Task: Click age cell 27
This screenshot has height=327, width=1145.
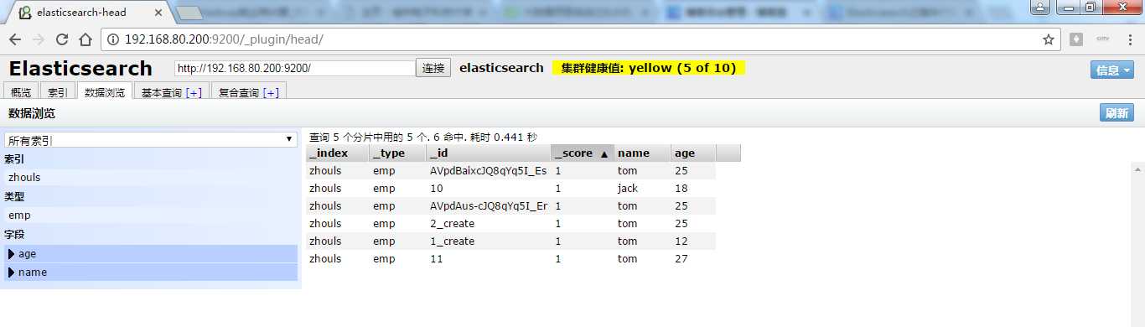Action: coord(681,258)
